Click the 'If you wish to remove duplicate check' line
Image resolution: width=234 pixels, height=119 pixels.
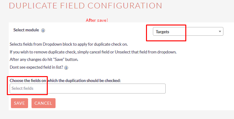pyautogui.click(x=93, y=52)
